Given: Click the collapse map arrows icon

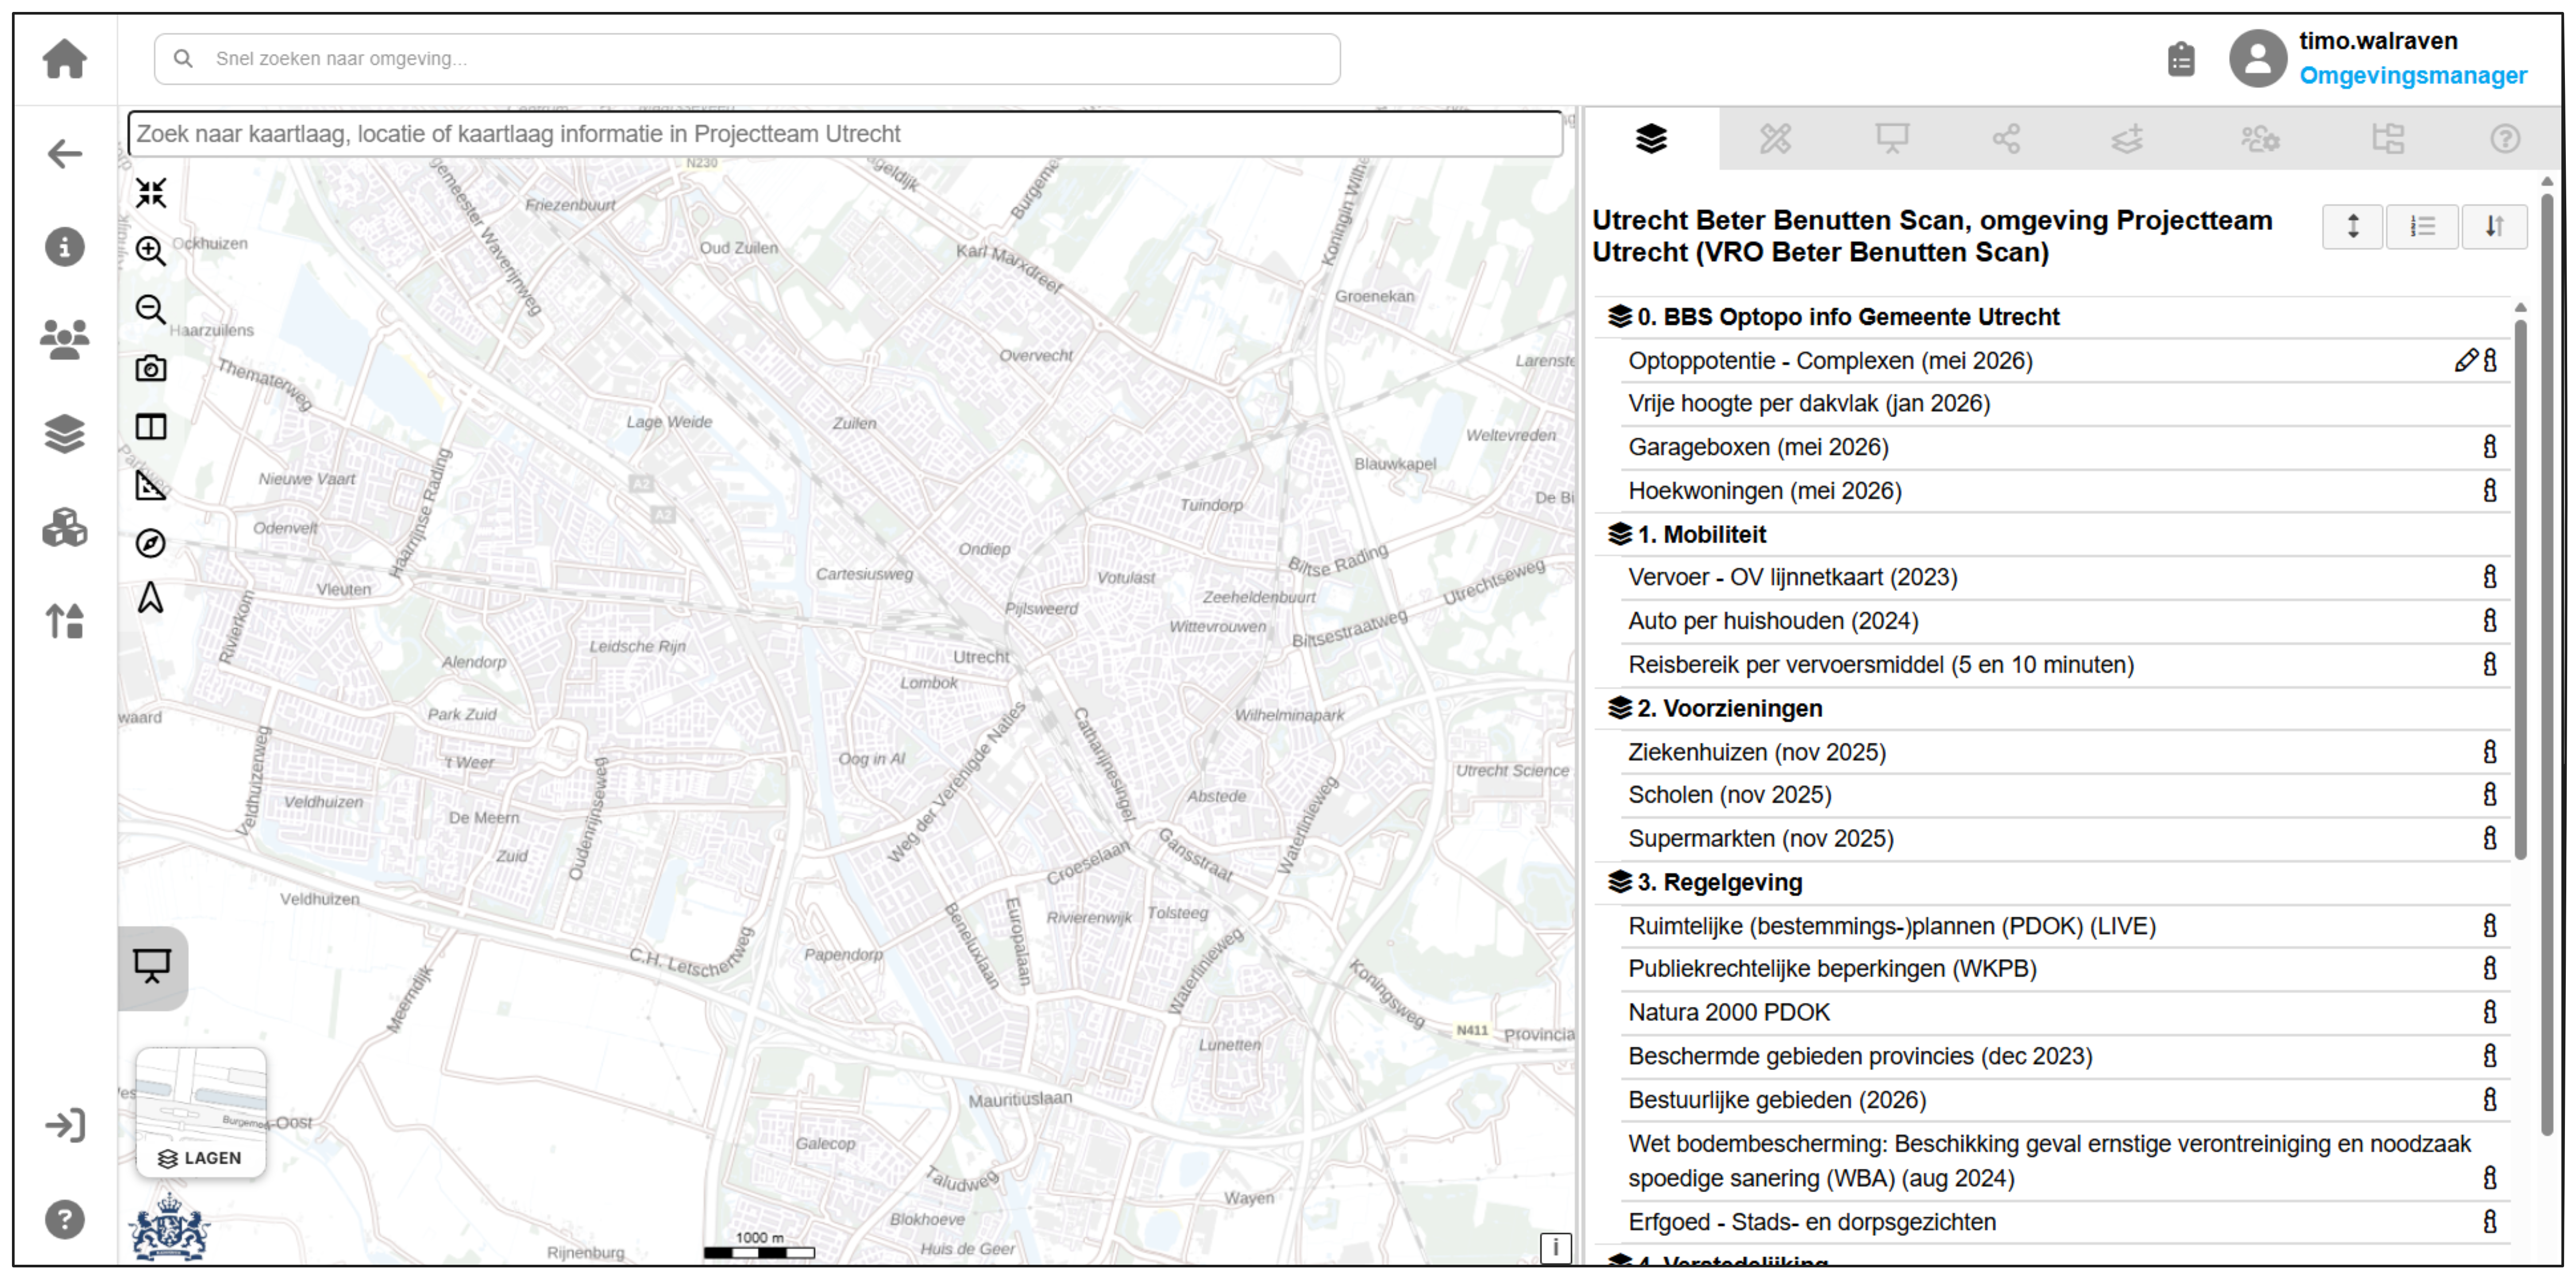Looking at the screenshot, I should pos(151,193).
